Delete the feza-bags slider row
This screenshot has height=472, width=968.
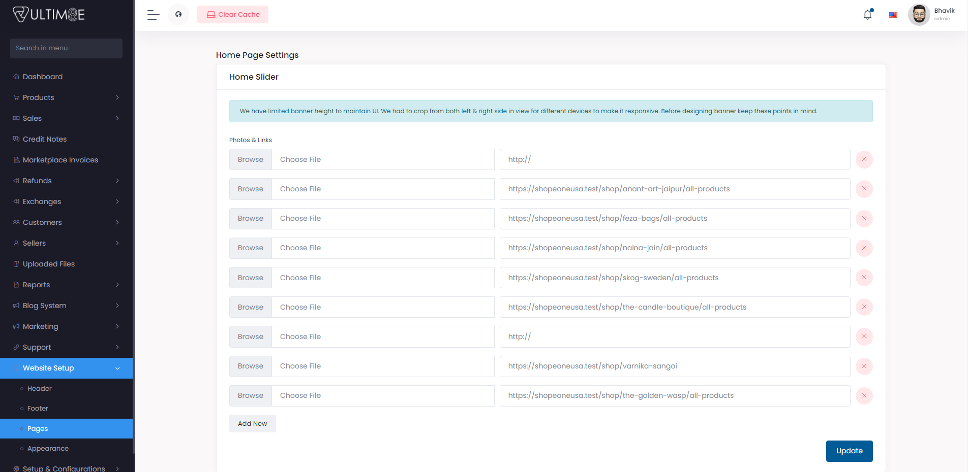click(864, 218)
